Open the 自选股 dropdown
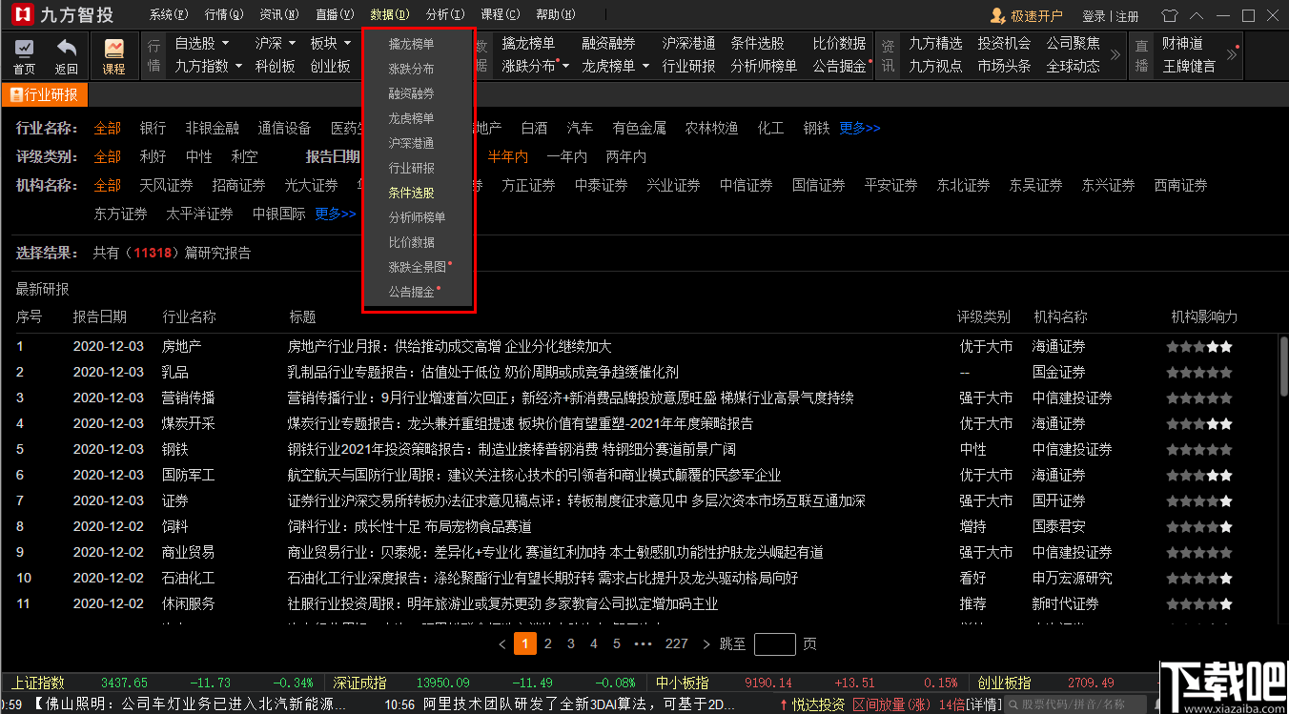This screenshot has width=1289, height=714. (x=201, y=44)
